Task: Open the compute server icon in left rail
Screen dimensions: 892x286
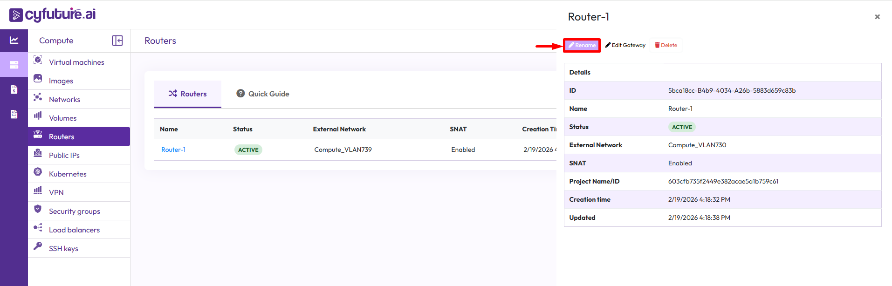Action: click(x=14, y=65)
